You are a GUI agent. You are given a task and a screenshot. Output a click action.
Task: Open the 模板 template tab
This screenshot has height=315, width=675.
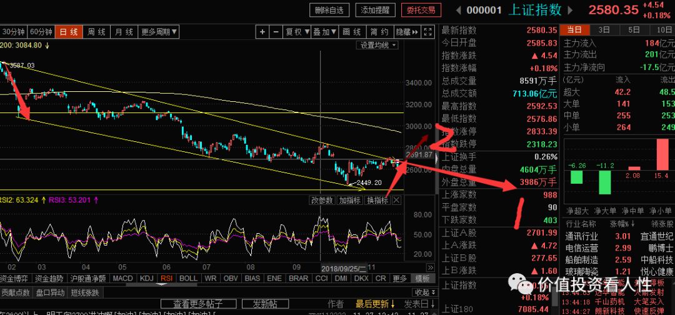click(x=422, y=278)
